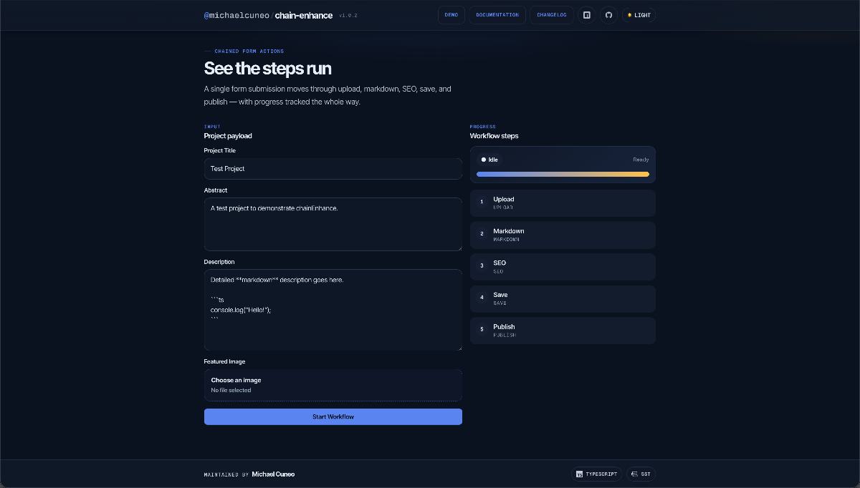Go to the Demo page
This screenshot has height=488, width=860.
pos(451,15)
